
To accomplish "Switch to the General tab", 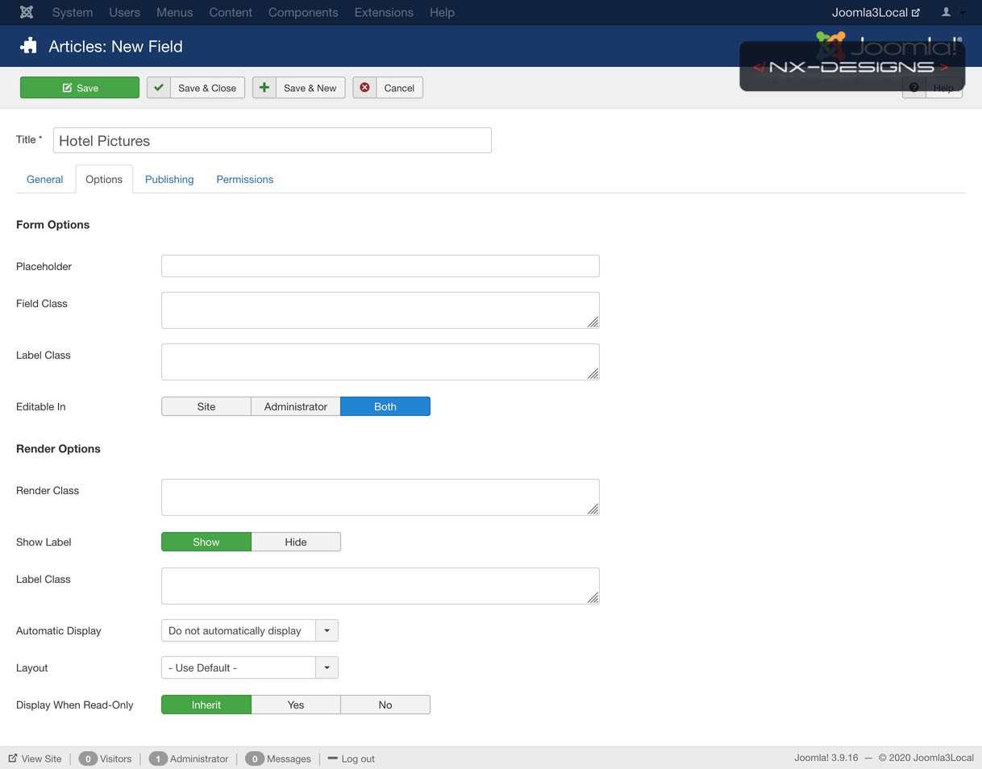I will coord(44,179).
